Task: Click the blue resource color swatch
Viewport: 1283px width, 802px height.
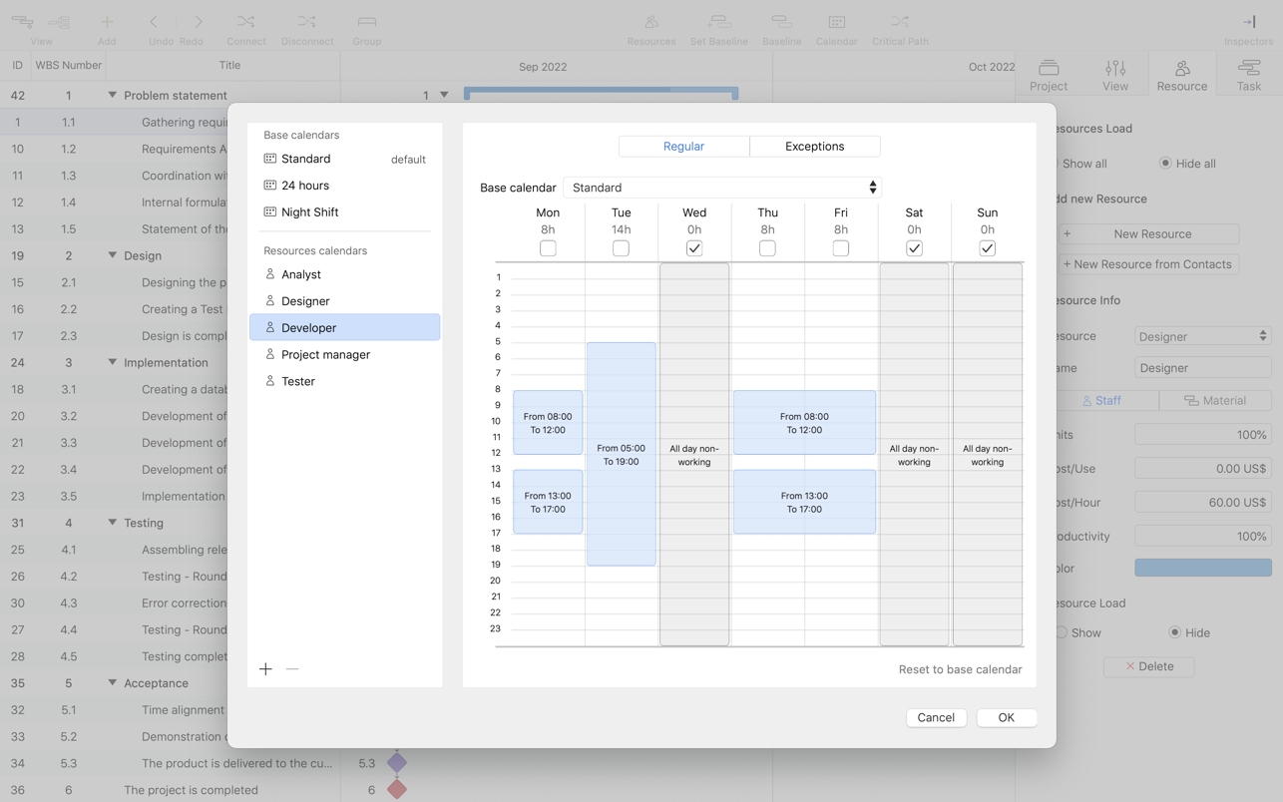Action: (x=1203, y=568)
